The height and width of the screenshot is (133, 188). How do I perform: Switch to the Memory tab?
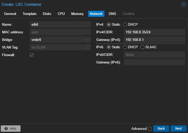click(77, 14)
